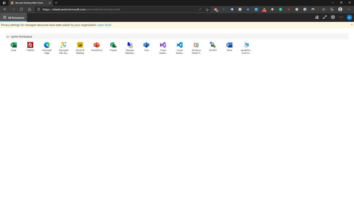Open the red 9340 badge extension
The image size is (354, 199).
264,9
